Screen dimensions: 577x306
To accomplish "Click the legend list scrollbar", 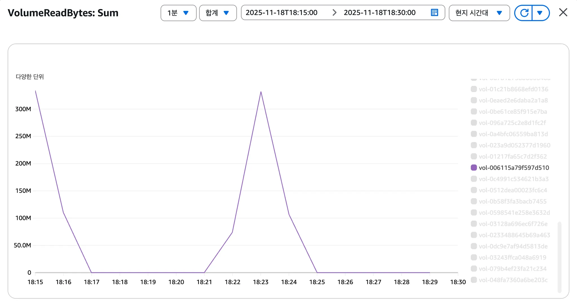I will coord(559,257).
